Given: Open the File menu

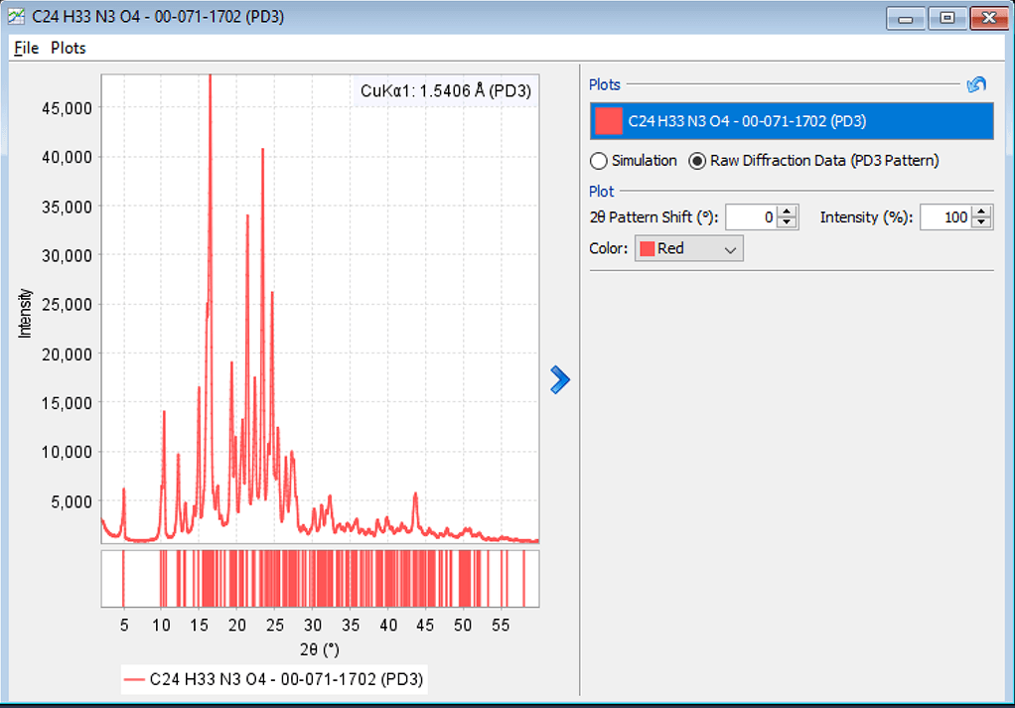Looking at the screenshot, I should (25, 48).
